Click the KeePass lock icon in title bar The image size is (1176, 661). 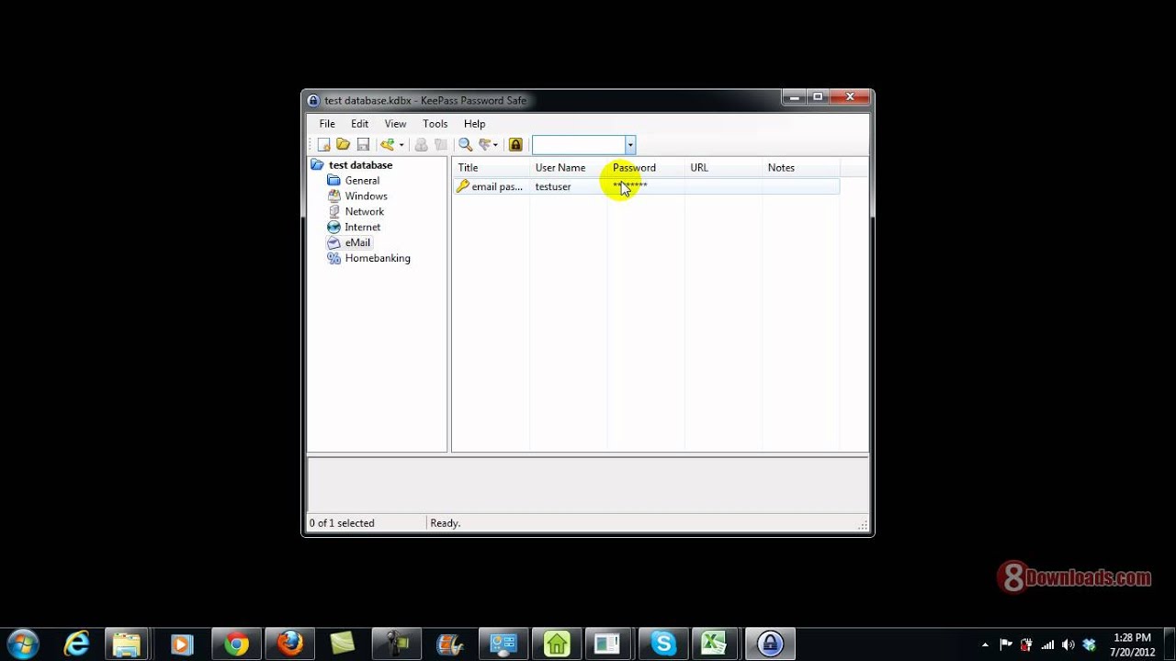coord(313,101)
